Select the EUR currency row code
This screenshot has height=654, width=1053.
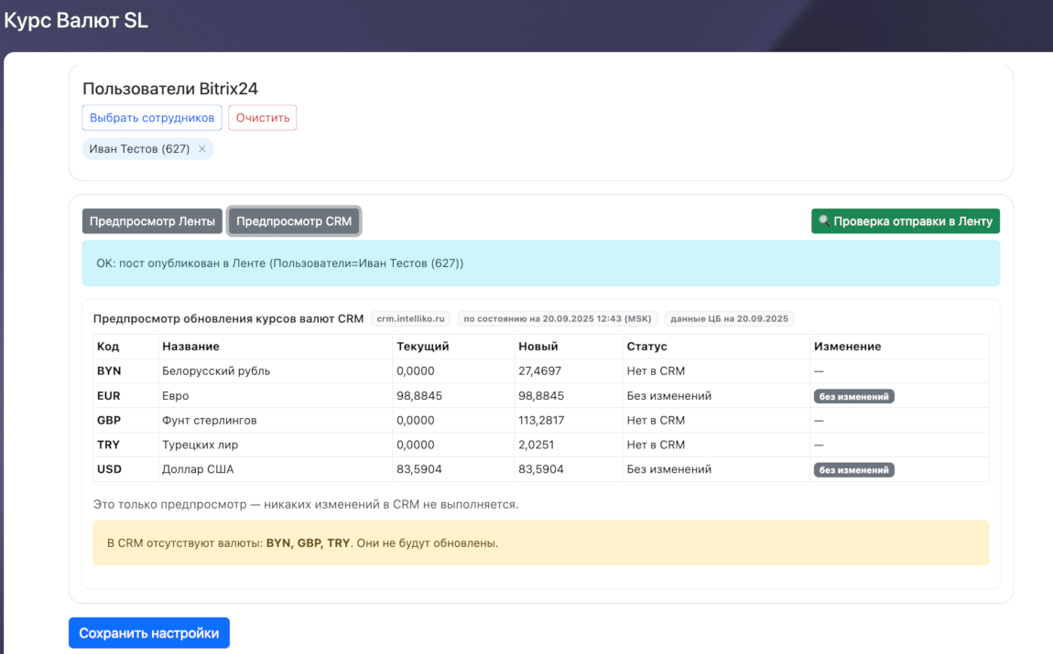click(x=109, y=396)
